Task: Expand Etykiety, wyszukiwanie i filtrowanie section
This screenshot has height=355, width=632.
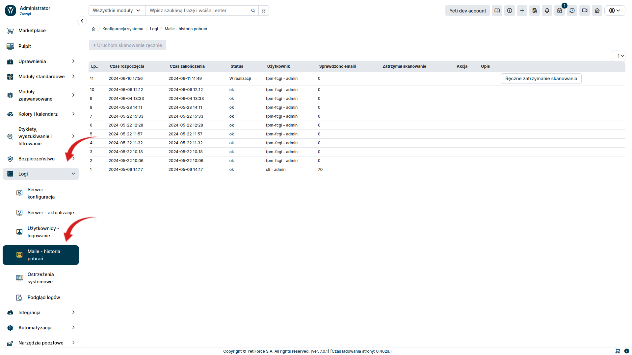Action: coord(41,136)
